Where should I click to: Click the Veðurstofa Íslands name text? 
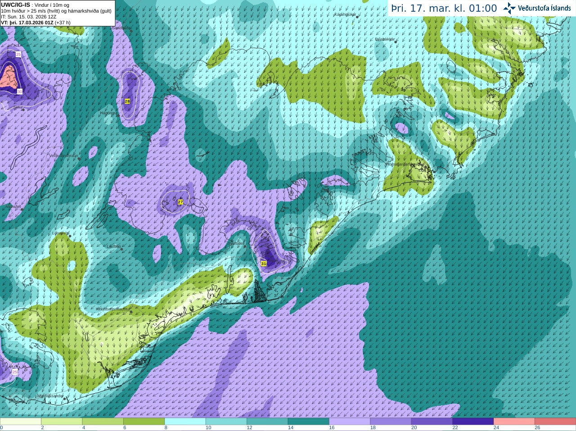coord(544,8)
